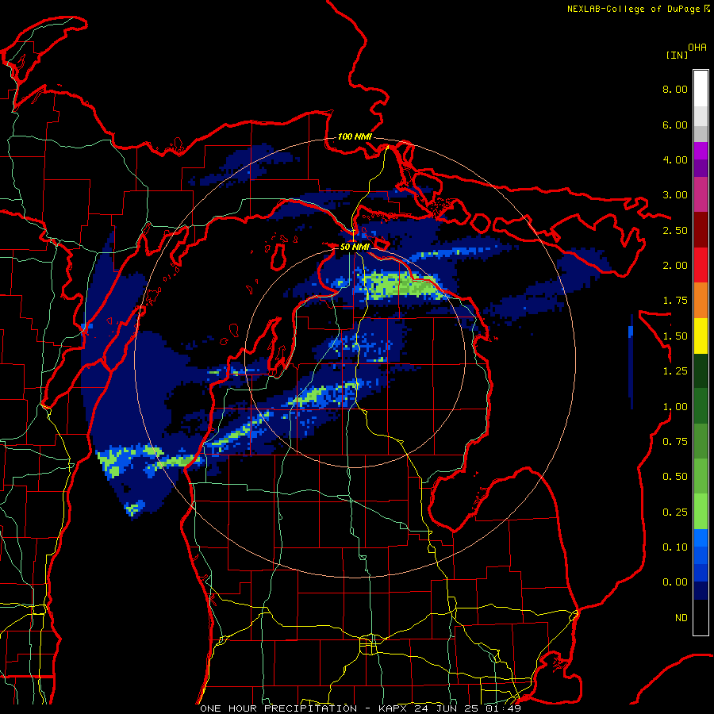714x714 pixels.
Task: Click the 50 NMI range ring label
Action: tap(355, 247)
